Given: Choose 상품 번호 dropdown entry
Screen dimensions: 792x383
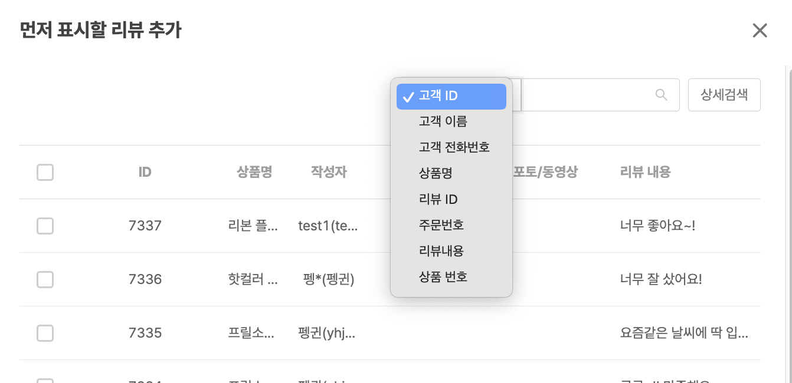Looking at the screenshot, I should coord(443,277).
